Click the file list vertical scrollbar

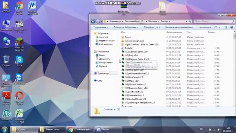234,68
